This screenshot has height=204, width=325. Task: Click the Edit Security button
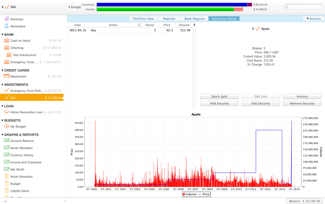(261, 103)
